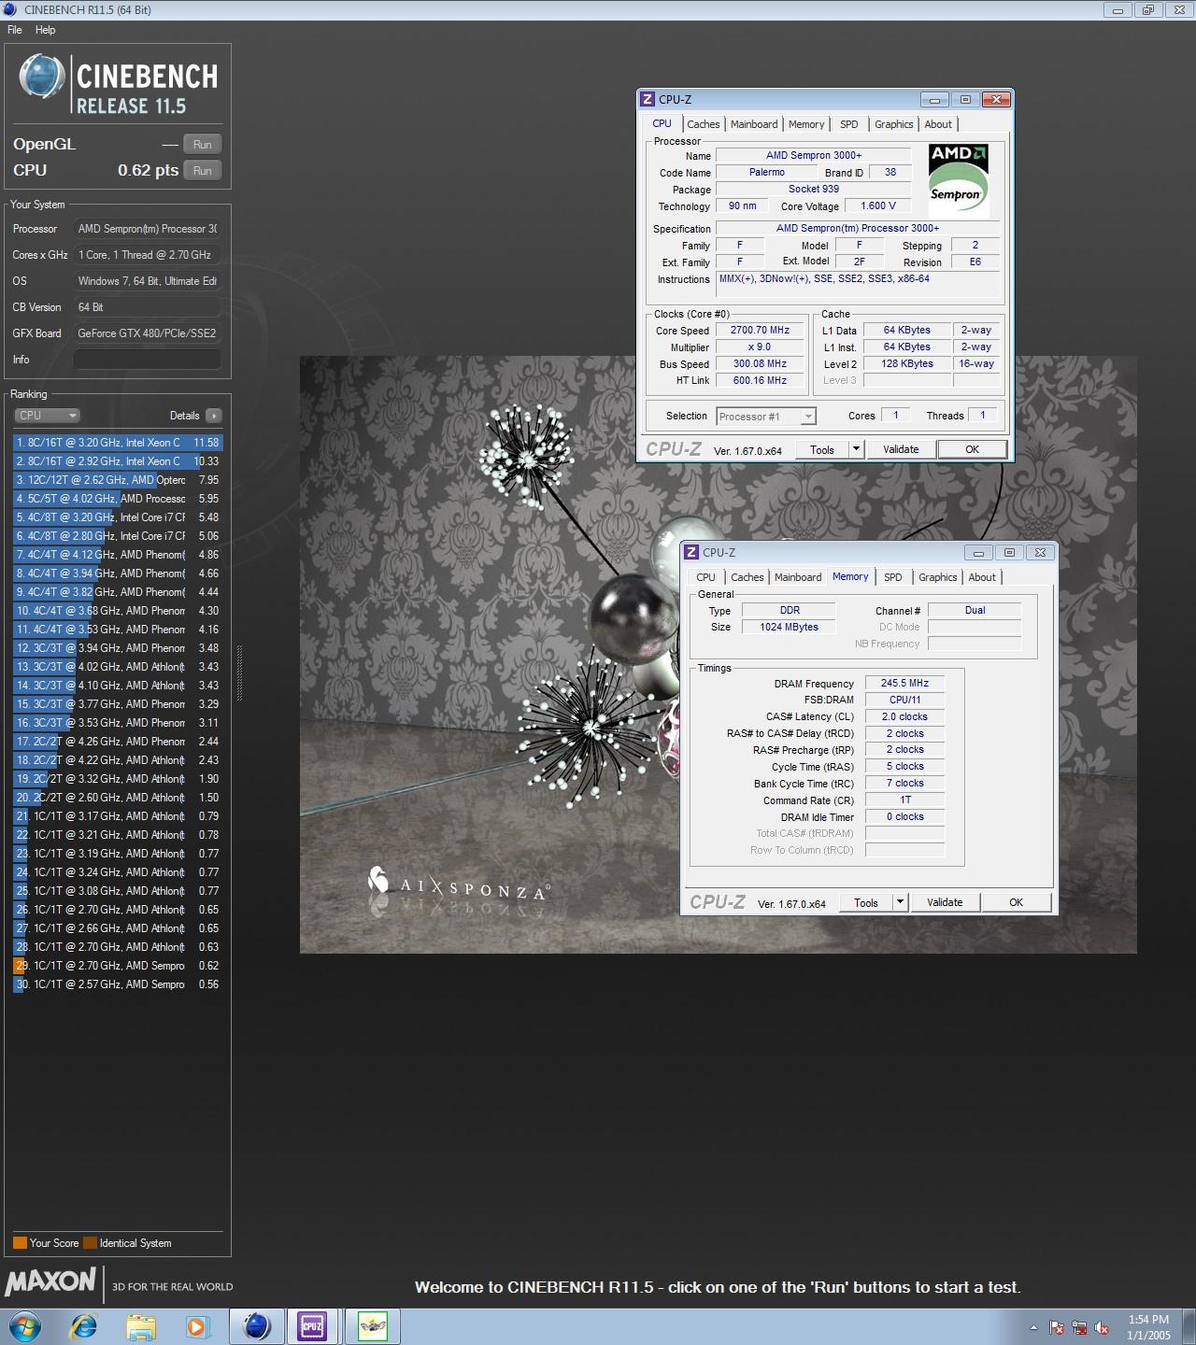
Task: Open Action Center flag tray icon
Action: pos(1057,1327)
